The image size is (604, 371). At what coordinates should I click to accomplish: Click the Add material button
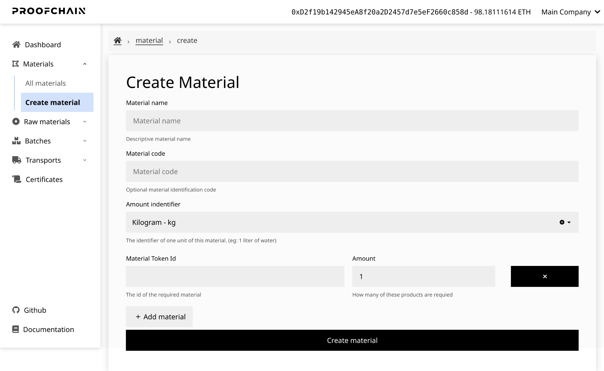point(159,317)
